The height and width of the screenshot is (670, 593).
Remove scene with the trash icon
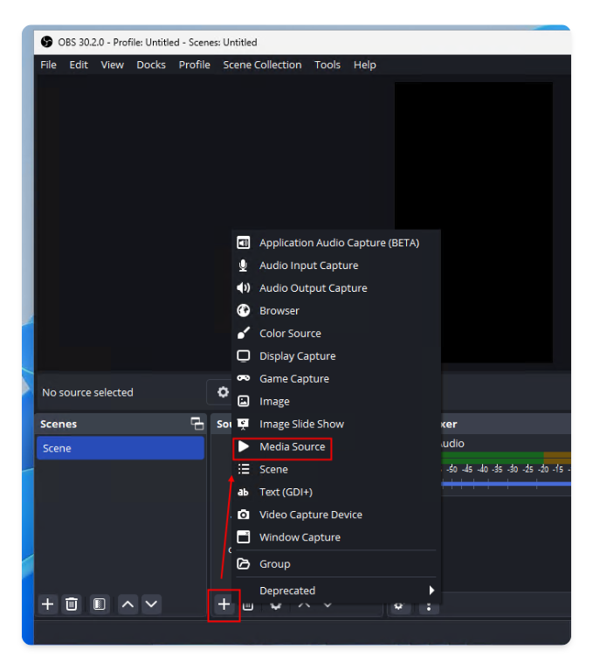tap(72, 604)
